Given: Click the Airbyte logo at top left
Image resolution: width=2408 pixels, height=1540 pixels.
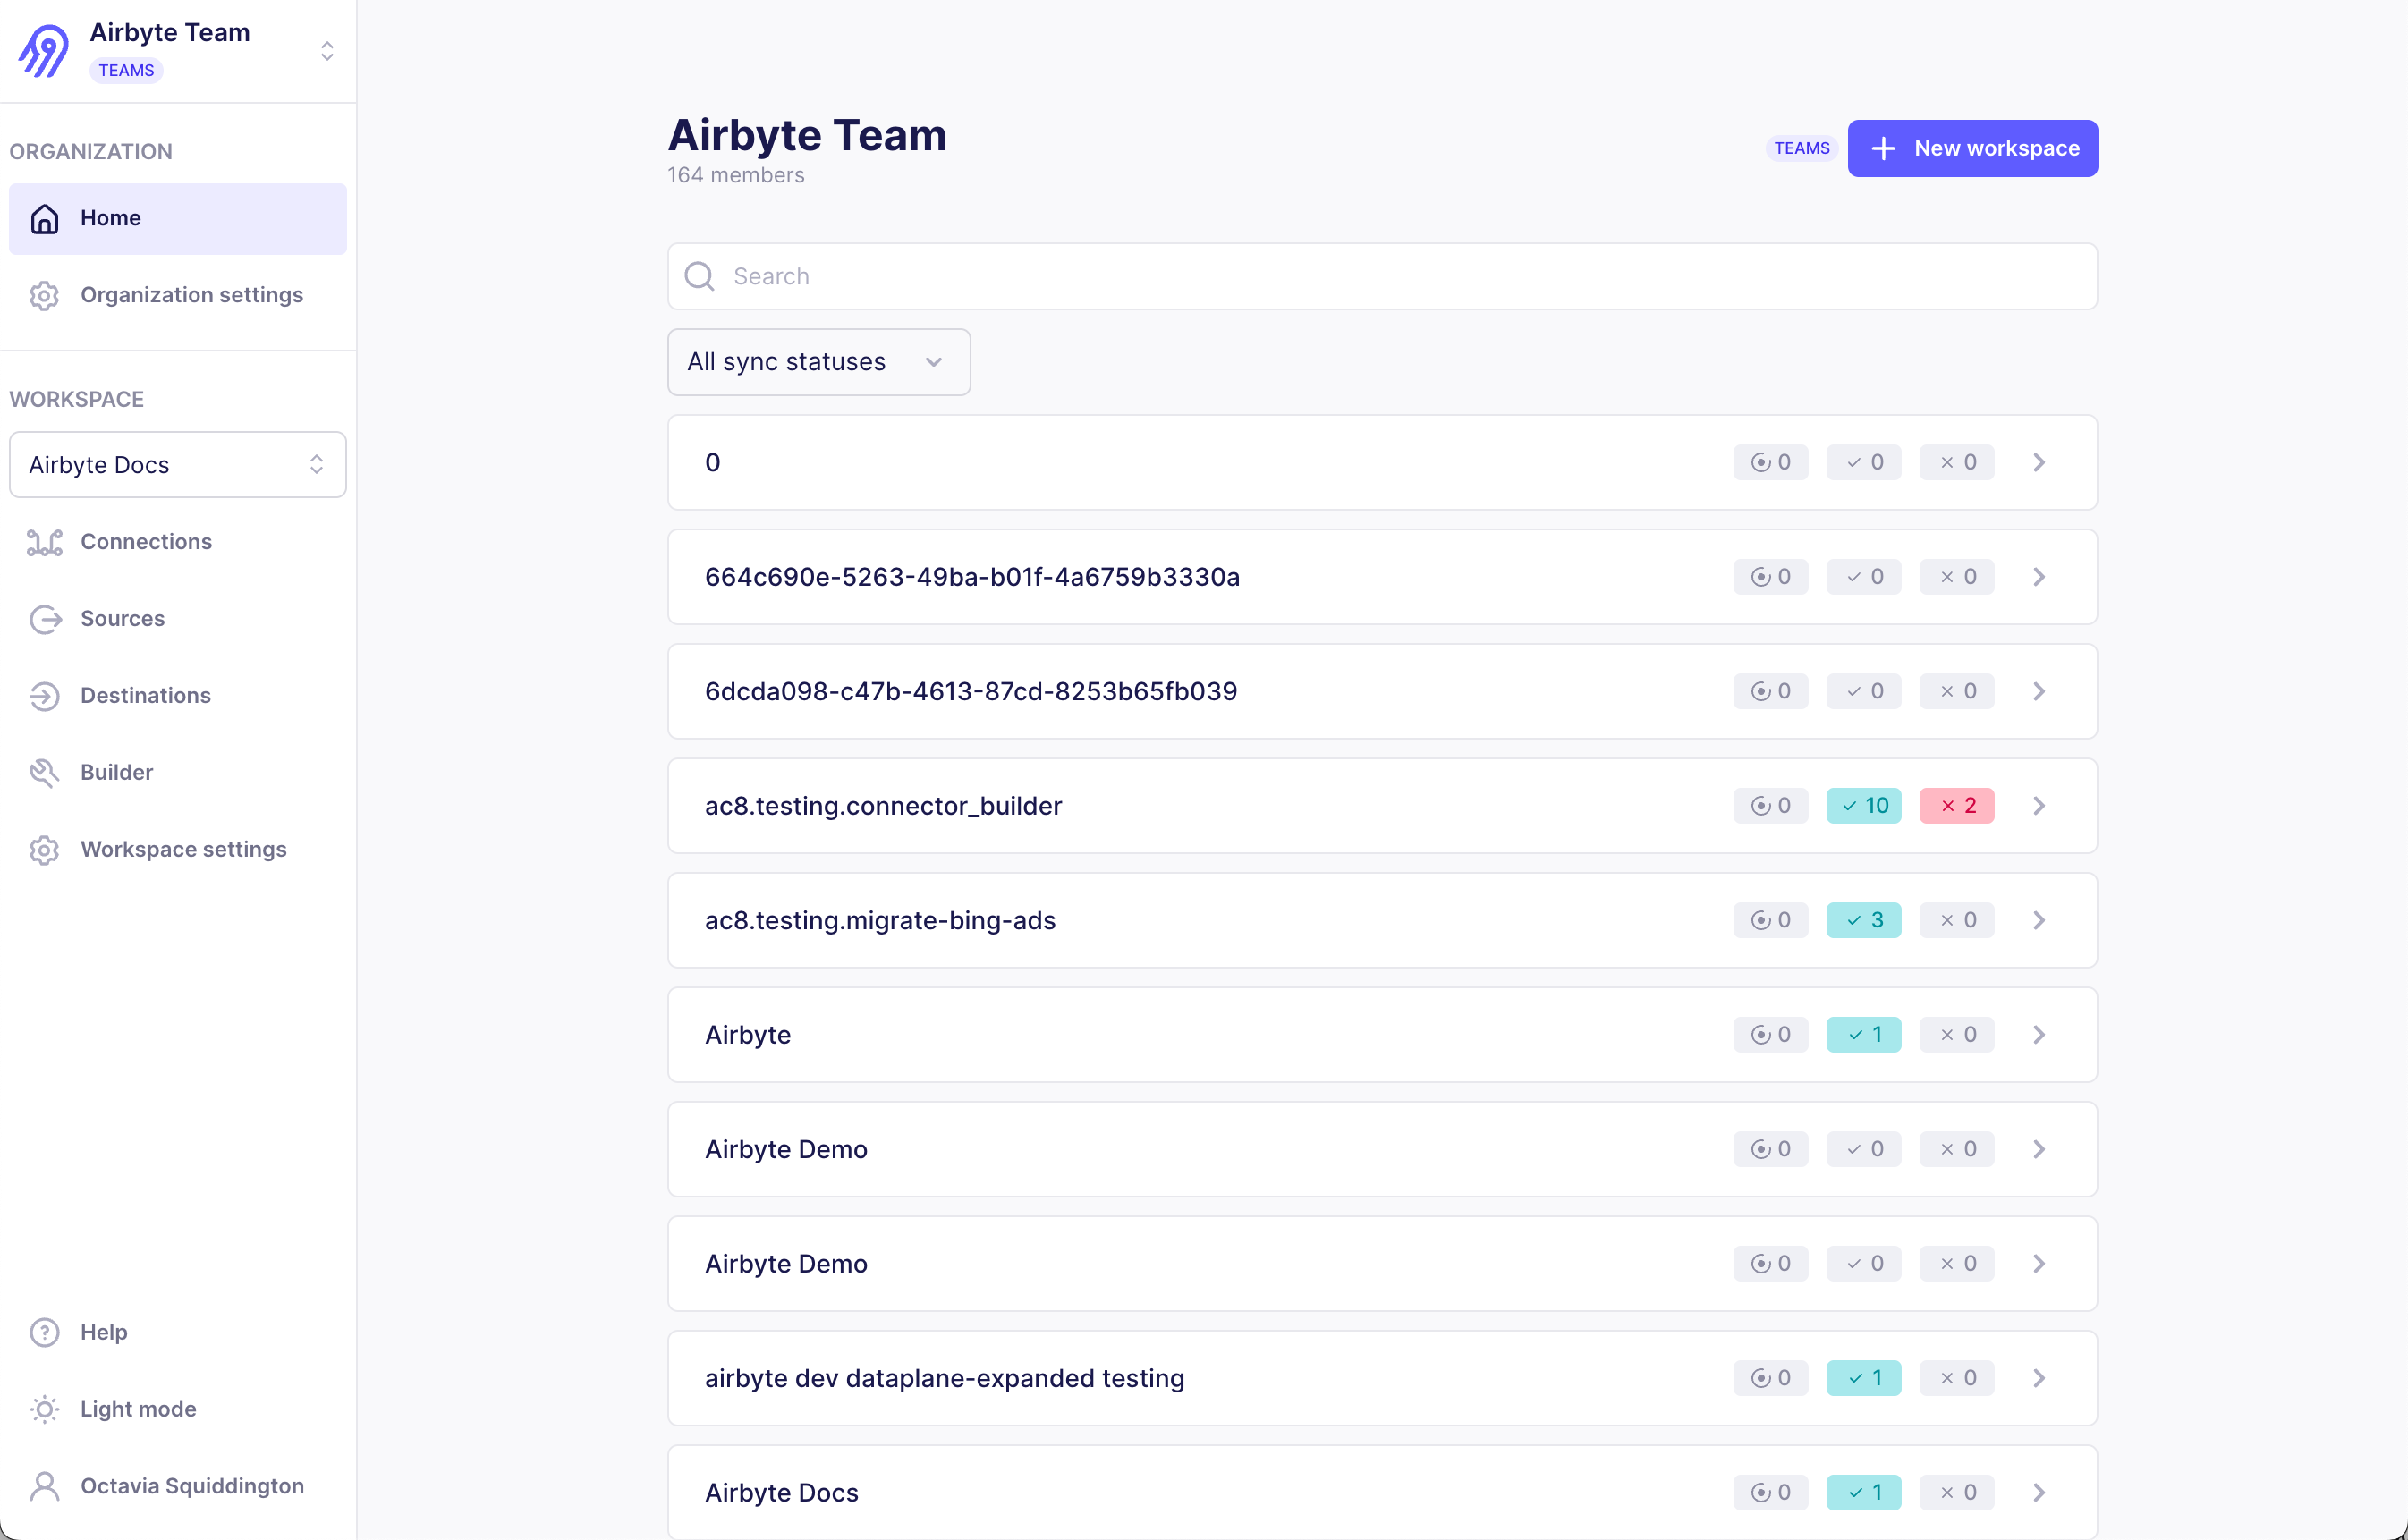Looking at the screenshot, I should point(42,49).
